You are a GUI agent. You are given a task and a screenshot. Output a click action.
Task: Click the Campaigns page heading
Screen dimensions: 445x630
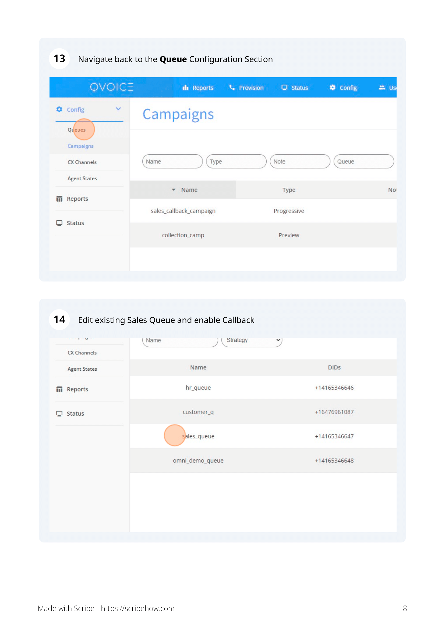[178, 114]
